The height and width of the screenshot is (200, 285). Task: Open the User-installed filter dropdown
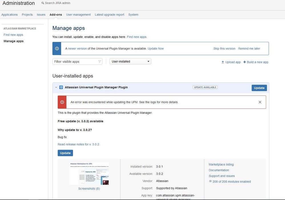tap(130, 61)
